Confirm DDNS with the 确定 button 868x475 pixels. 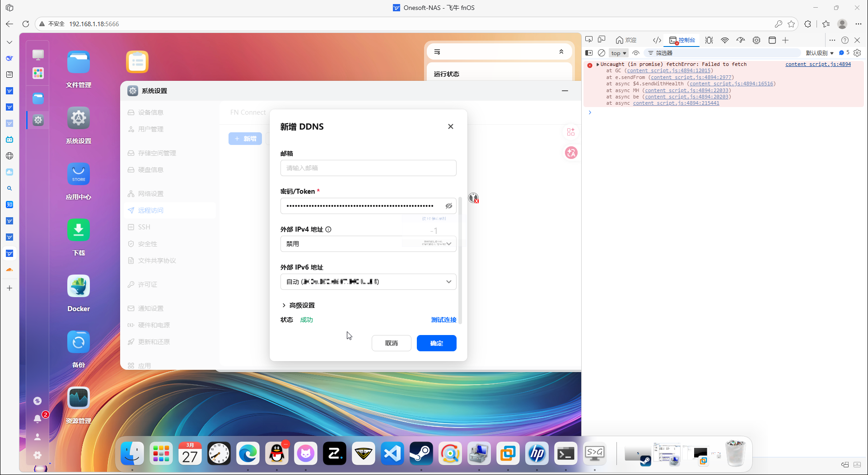437,343
